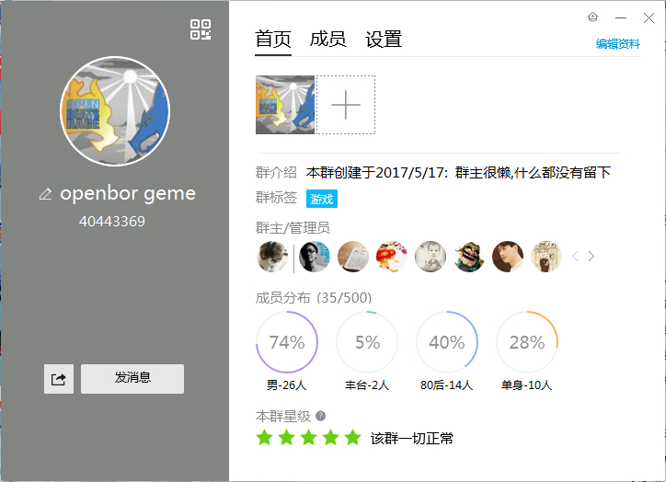666x482 pixels.
Task: Open the group owner's cat avatar
Action: 272,257
